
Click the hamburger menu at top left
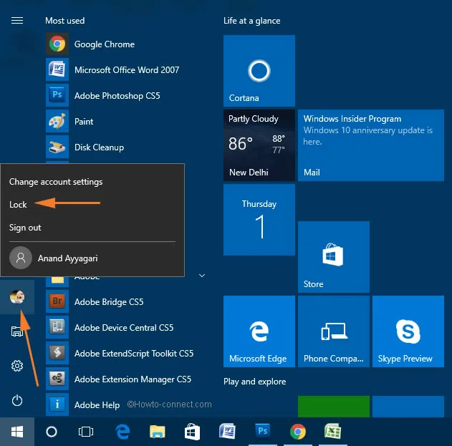(17, 21)
